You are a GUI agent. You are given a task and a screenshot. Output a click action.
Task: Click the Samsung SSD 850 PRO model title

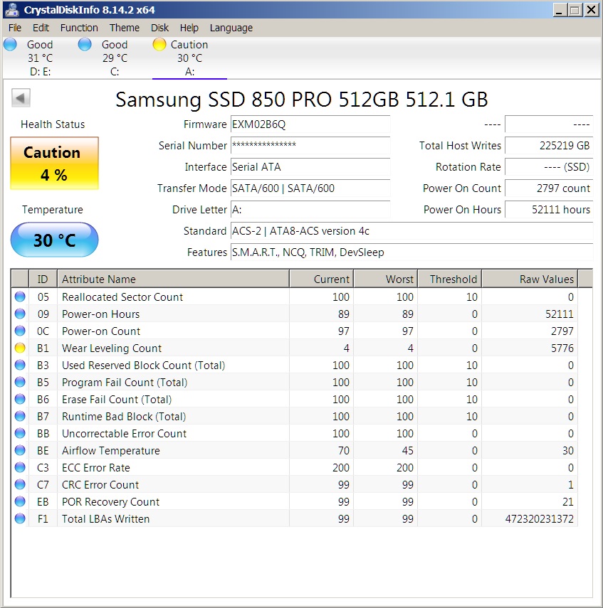pos(301,100)
